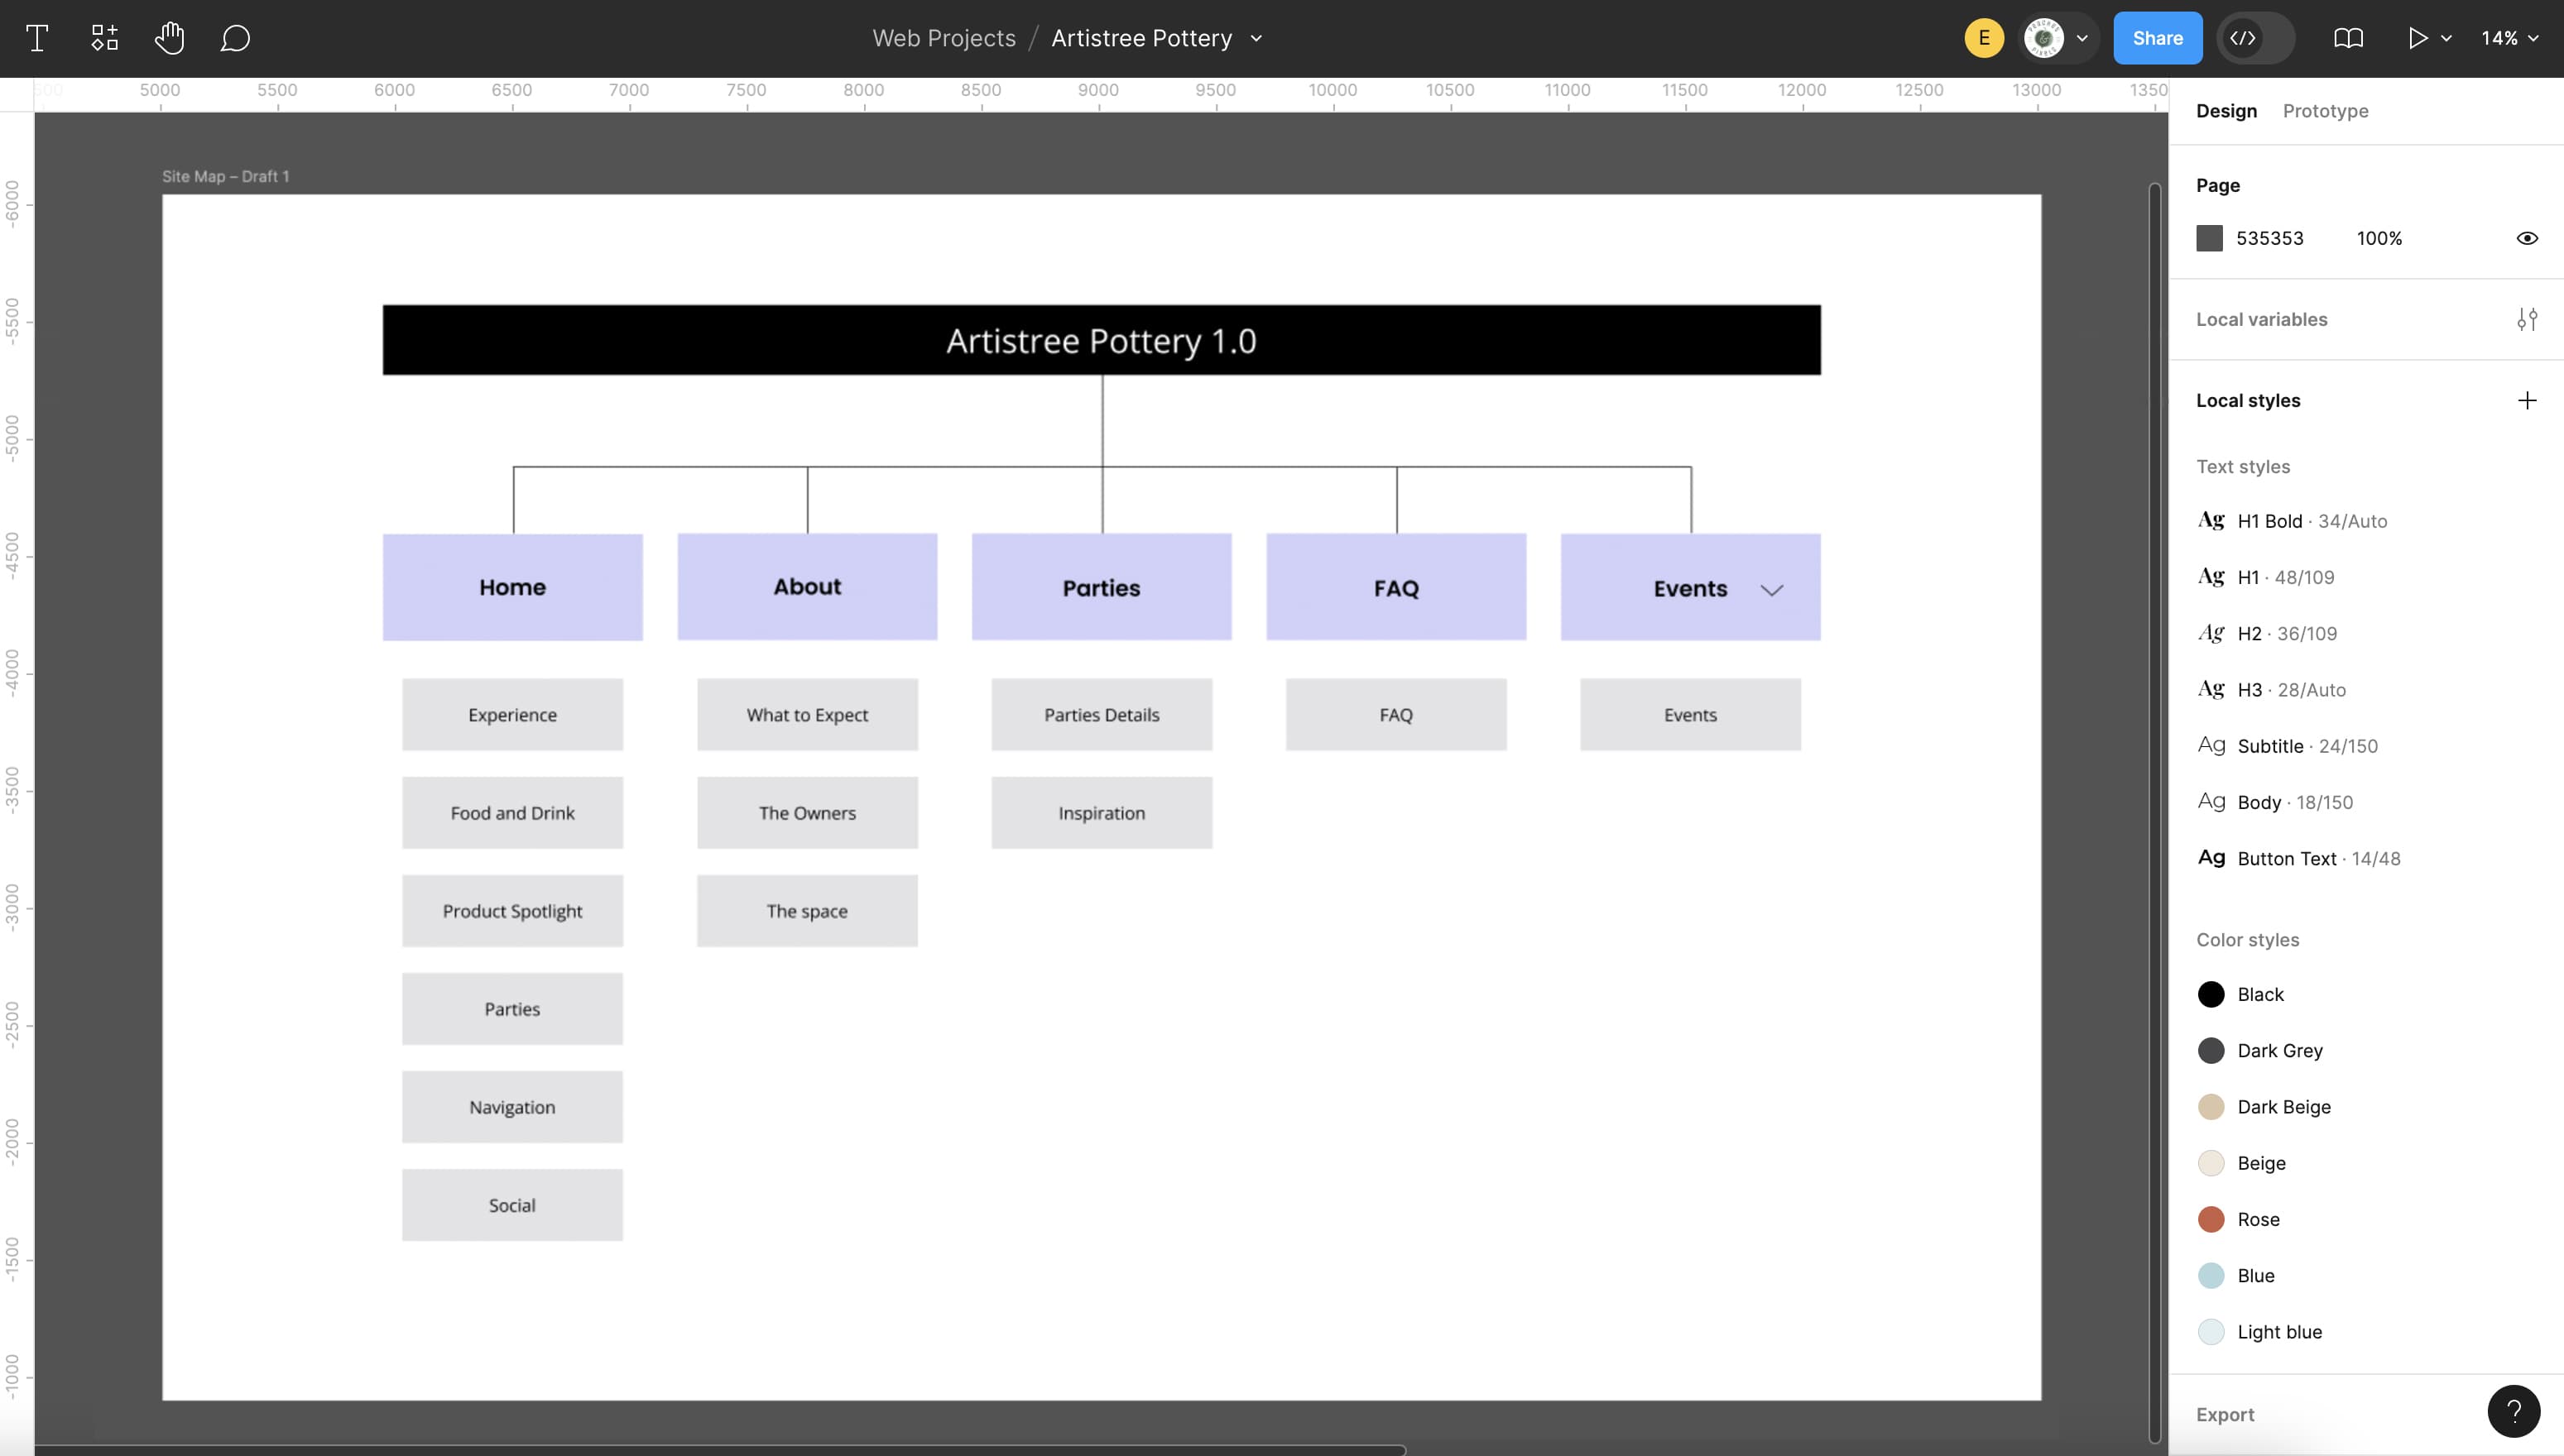Open Local variables settings icon
2564x1456 pixels.
[x=2528, y=319]
